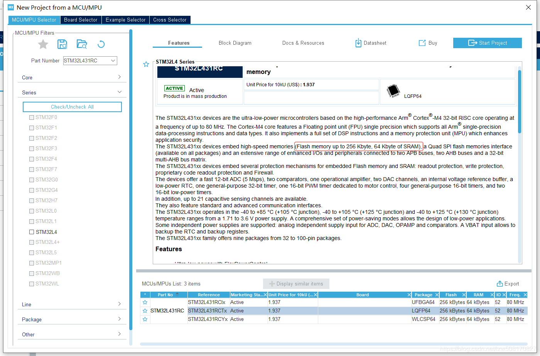
Task: Click the Export icon
Action: [500, 284]
